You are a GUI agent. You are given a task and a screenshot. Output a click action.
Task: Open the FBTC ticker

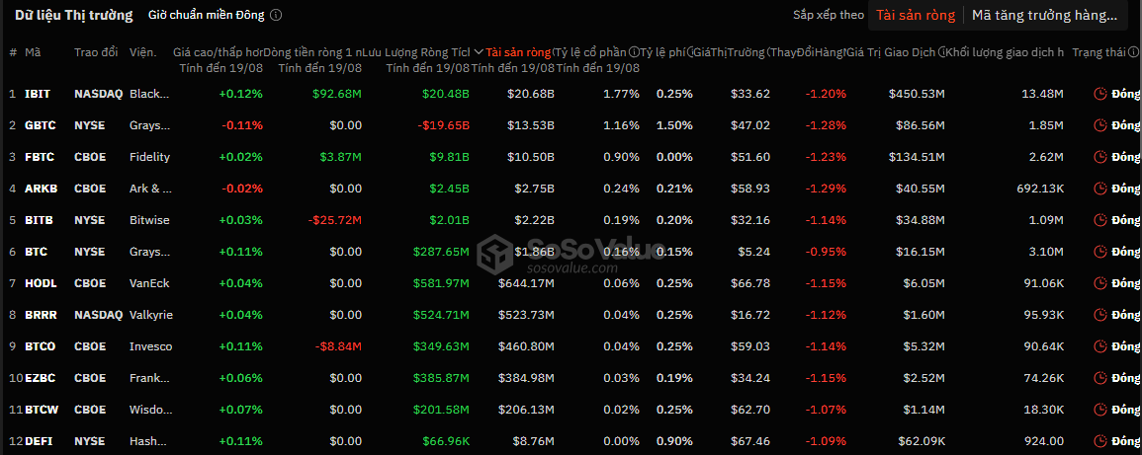38,157
